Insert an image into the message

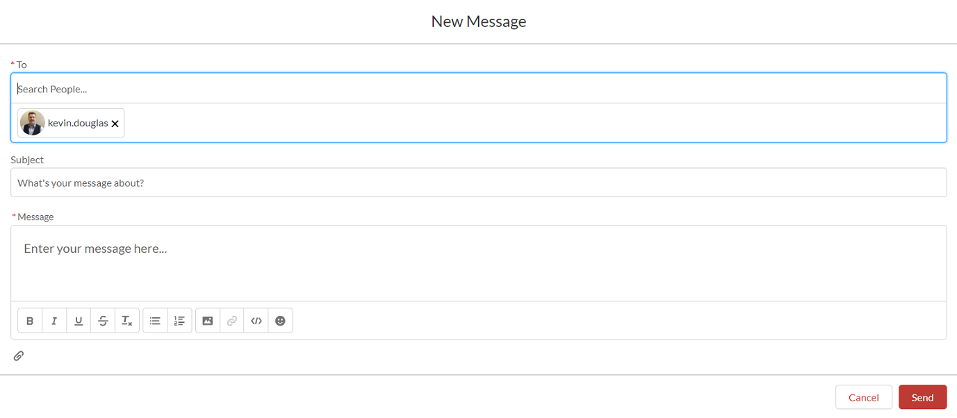click(207, 320)
